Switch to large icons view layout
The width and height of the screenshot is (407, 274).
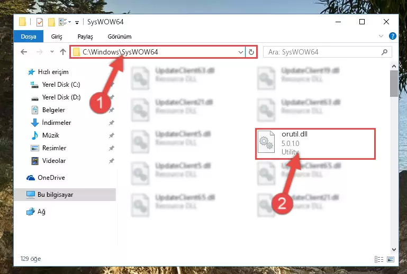tap(391, 259)
